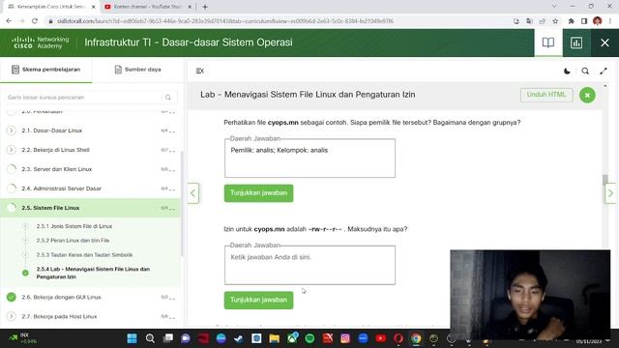Open File Explorer from taskbar

pos(275,338)
